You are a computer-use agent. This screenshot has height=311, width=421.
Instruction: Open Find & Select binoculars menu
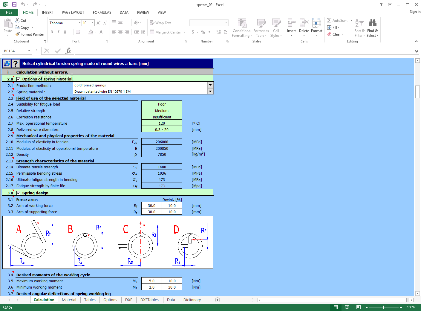pyautogui.click(x=372, y=28)
